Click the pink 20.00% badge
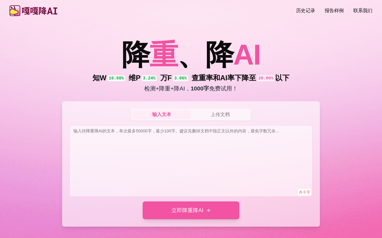This screenshot has height=238, width=382. click(x=266, y=78)
